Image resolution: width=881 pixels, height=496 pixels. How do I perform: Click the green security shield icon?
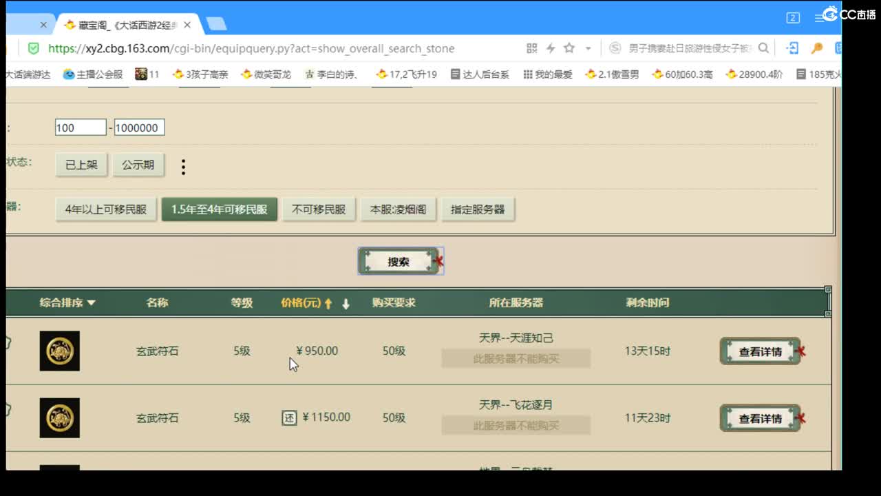tap(33, 48)
